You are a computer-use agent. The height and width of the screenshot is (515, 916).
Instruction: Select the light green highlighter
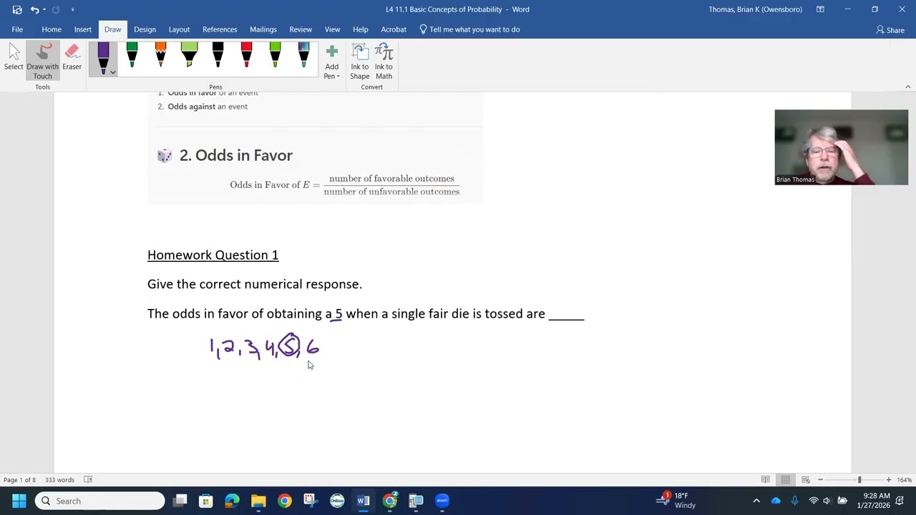(x=189, y=56)
